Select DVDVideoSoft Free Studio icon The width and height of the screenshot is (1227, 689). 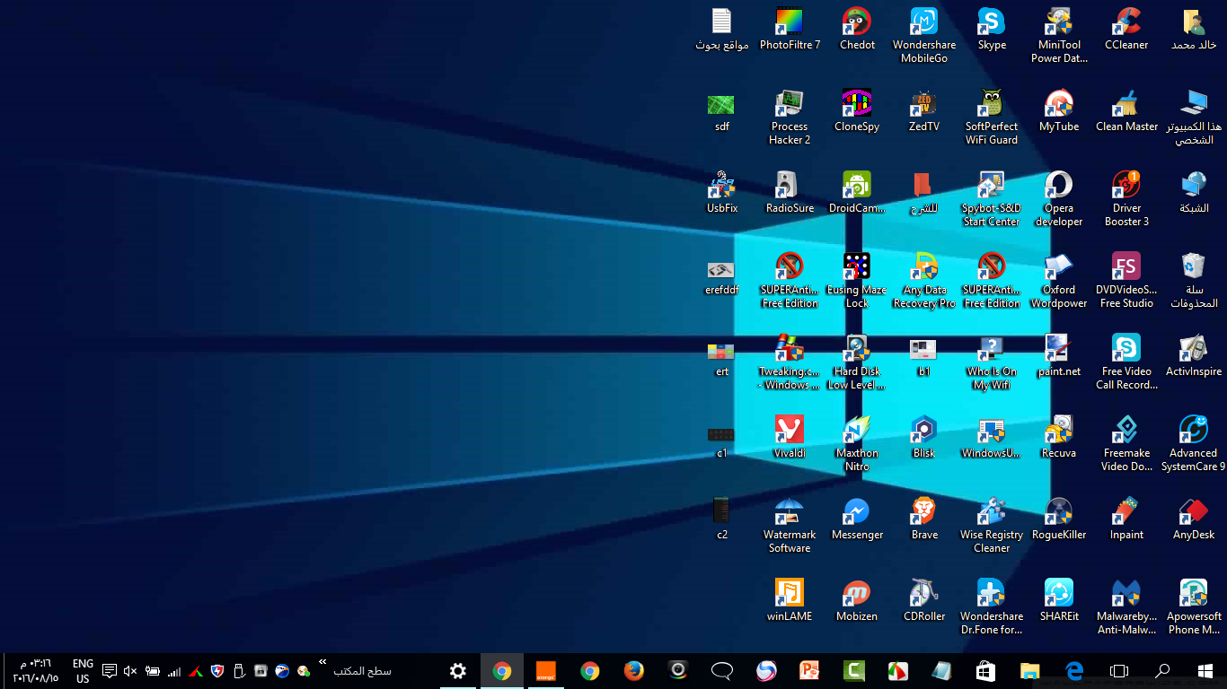coord(1126,281)
